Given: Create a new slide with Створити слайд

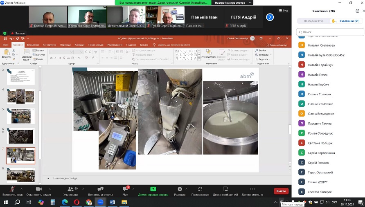Looking at the screenshot, I should tap(27, 55).
